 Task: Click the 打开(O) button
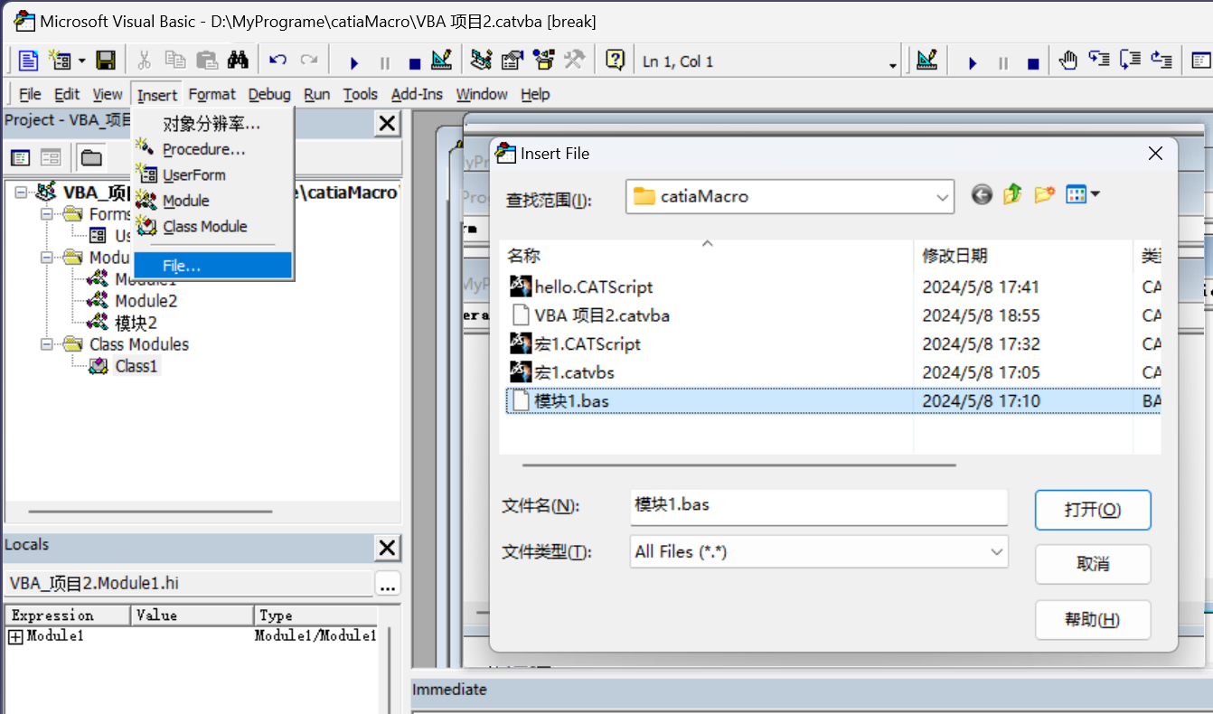1093,510
